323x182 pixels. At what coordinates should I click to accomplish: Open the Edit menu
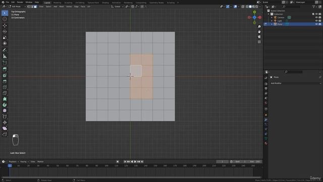13,2
